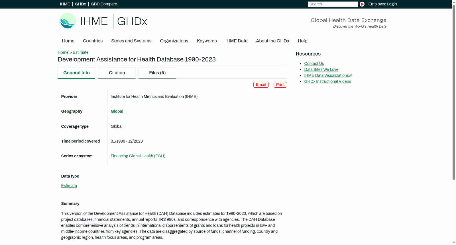Click the 'Time period covered' label

click(x=80, y=141)
